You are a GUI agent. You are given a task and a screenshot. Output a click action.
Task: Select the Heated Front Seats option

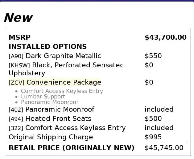58,119
